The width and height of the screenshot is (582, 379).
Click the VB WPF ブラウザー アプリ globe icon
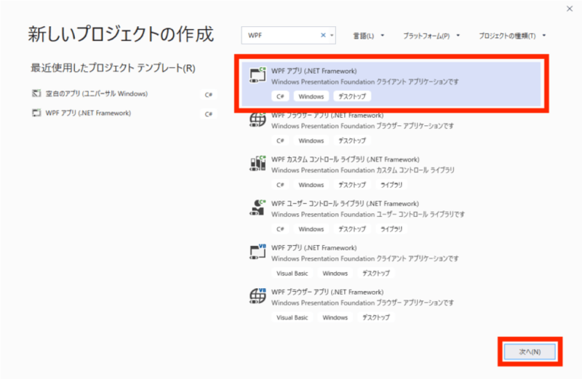click(258, 296)
